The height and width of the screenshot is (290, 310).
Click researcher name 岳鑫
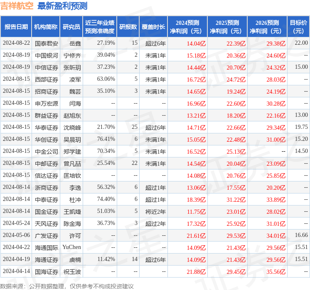[x=75, y=43]
